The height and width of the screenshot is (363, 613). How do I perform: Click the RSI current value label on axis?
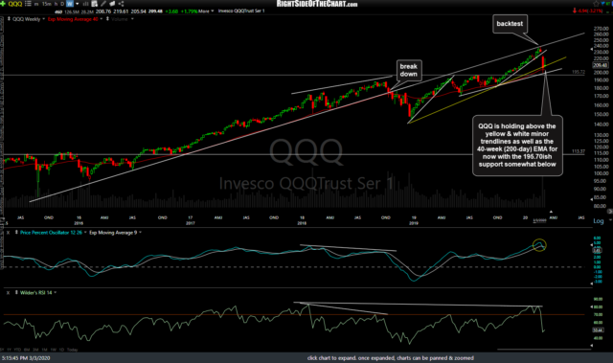[x=598, y=330]
